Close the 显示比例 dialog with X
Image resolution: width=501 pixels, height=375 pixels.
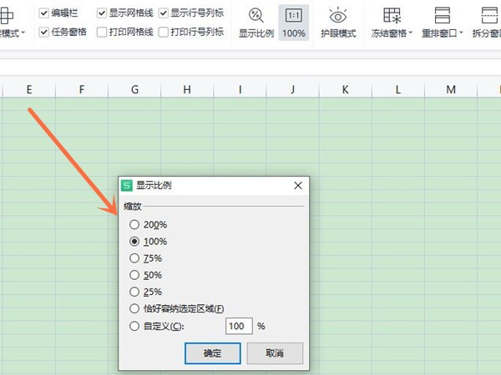[298, 186]
